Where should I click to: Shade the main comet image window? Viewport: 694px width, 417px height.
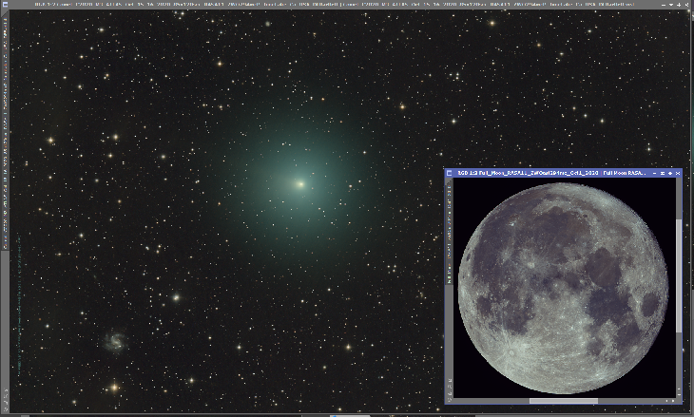click(x=665, y=4)
